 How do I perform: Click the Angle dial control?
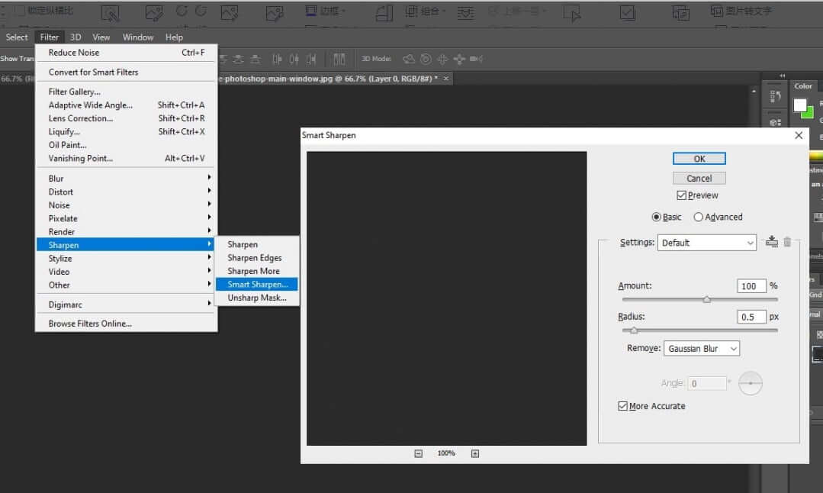pyautogui.click(x=751, y=382)
